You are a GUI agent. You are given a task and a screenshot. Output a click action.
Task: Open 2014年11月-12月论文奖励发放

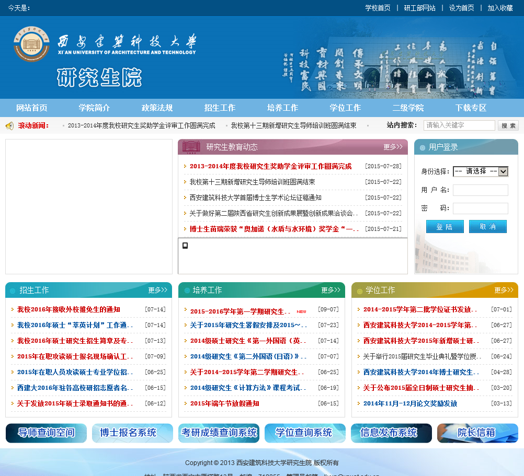tap(410, 403)
